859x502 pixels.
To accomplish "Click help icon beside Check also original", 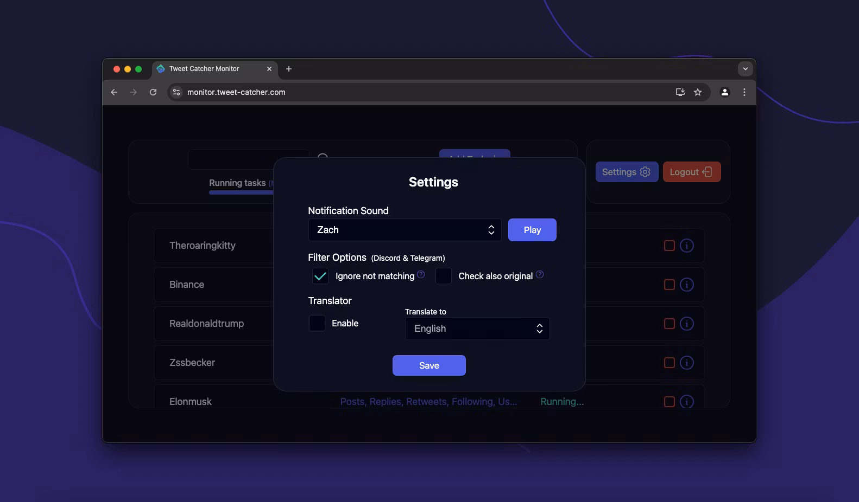I will tap(539, 274).
